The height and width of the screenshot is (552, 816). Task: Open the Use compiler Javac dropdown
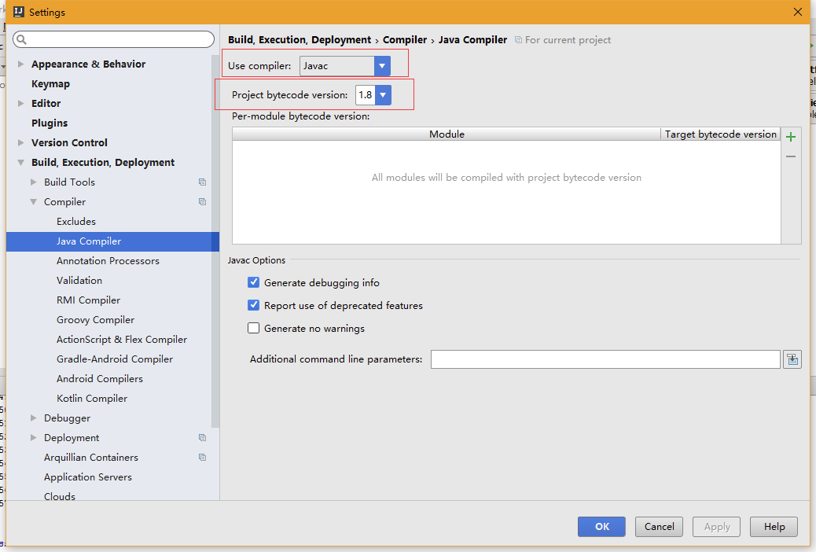tap(382, 66)
